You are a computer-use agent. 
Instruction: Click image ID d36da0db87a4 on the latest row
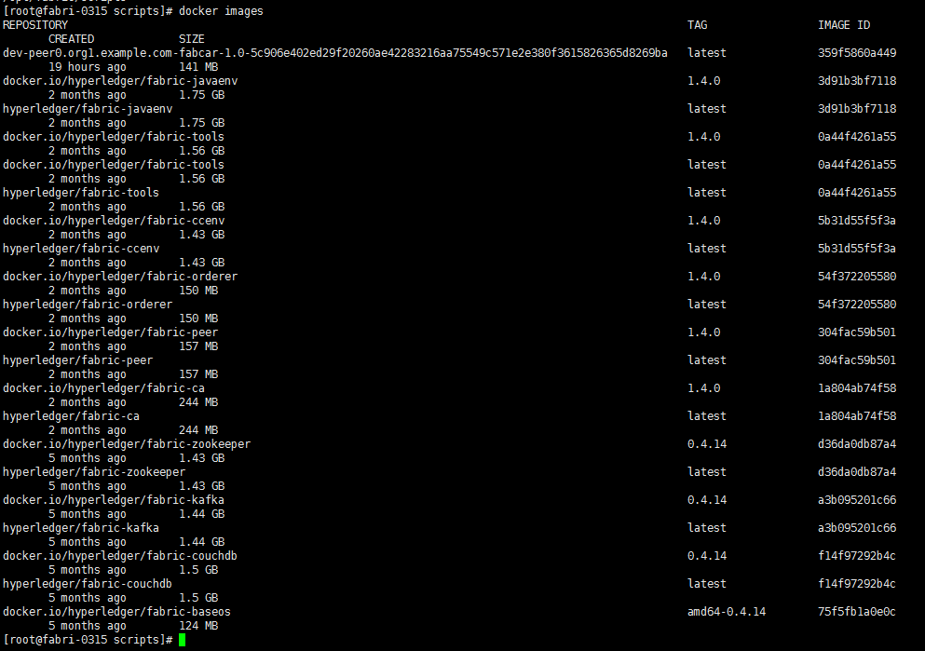click(857, 472)
